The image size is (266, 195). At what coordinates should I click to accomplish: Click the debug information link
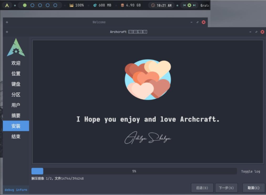point(16,190)
